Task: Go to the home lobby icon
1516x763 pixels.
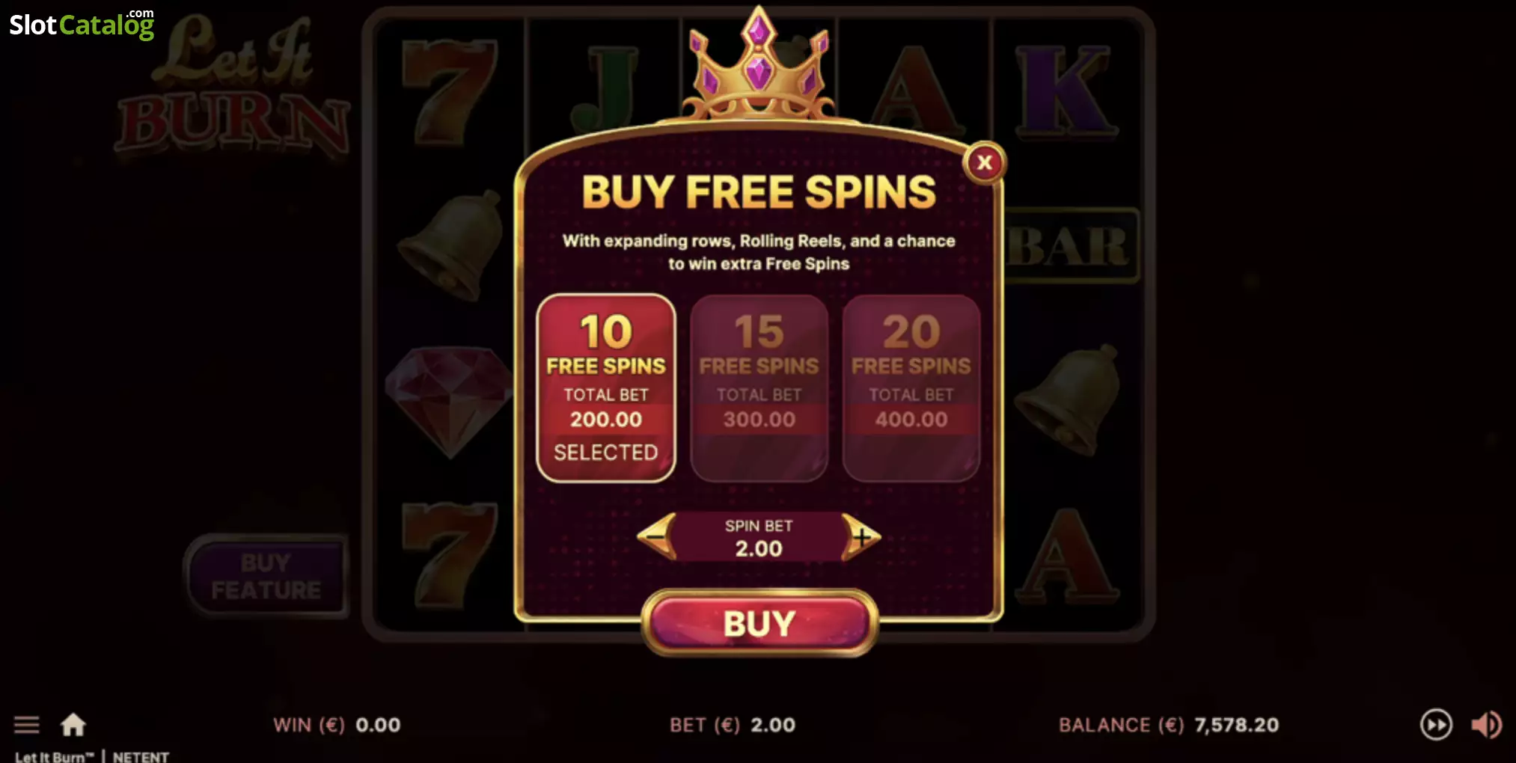Action: 73,724
